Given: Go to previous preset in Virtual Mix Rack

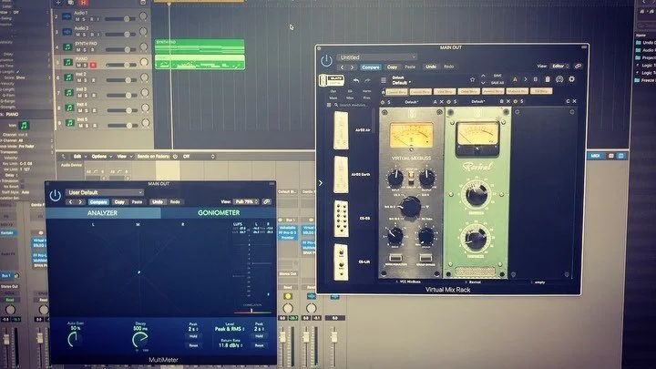Looking at the screenshot, I should [343, 67].
